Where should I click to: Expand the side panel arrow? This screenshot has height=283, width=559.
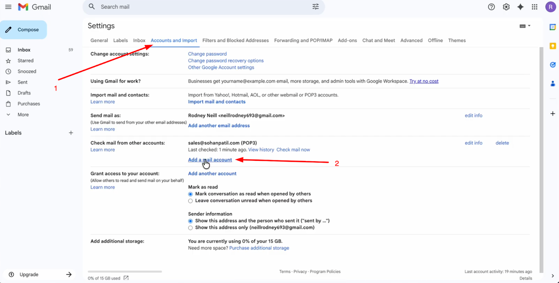[553, 276]
